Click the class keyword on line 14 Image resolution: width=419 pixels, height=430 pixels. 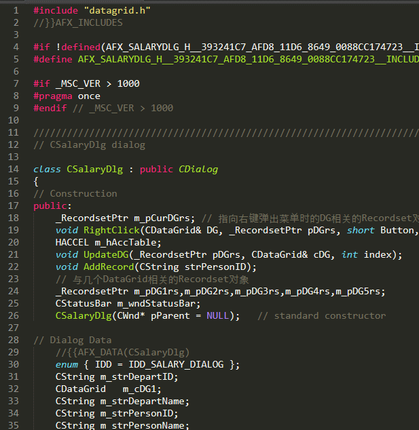point(48,169)
